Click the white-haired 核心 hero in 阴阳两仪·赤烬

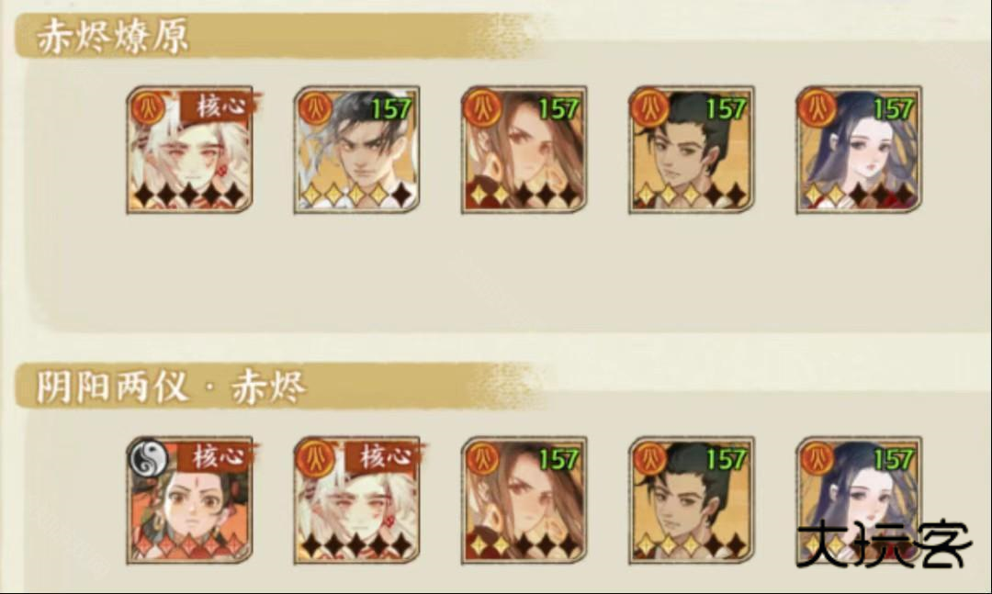356,500
